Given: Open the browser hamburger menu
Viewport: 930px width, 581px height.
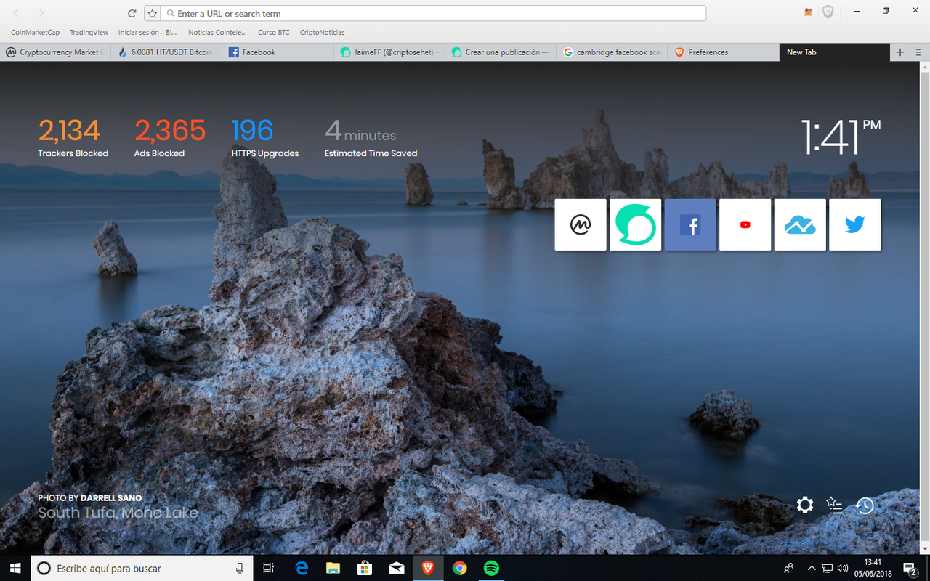Looking at the screenshot, I should pos(918,52).
